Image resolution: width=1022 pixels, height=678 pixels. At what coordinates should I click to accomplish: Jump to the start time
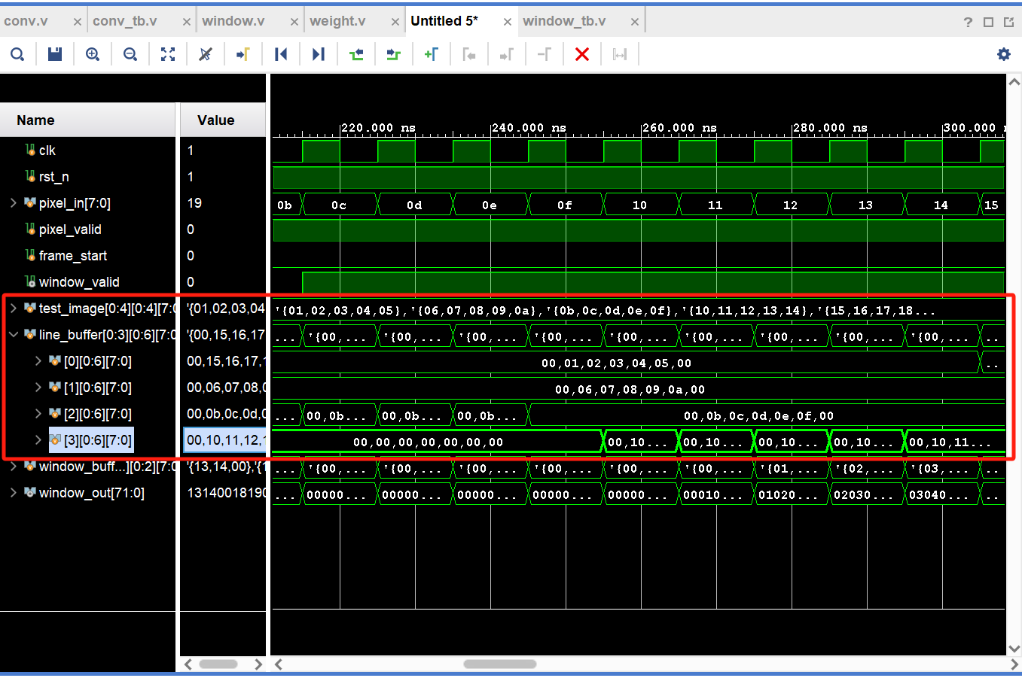click(281, 54)
